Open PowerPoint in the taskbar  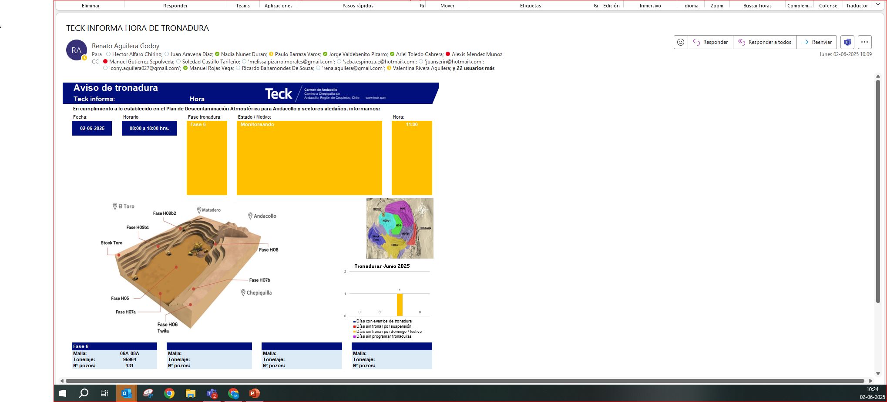pos(255,393)
